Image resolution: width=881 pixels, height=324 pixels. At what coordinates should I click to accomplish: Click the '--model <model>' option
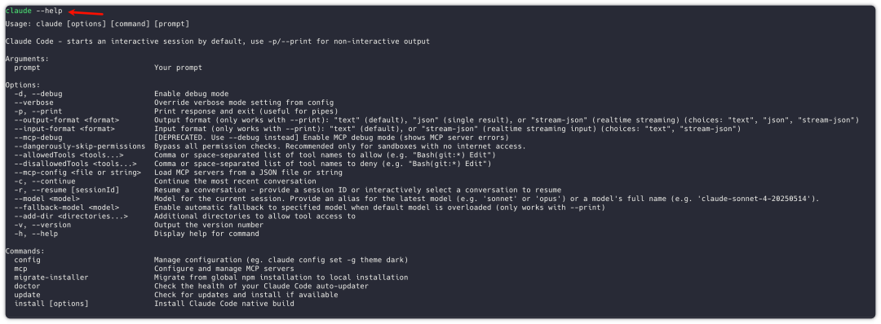(x=47, y=199)
